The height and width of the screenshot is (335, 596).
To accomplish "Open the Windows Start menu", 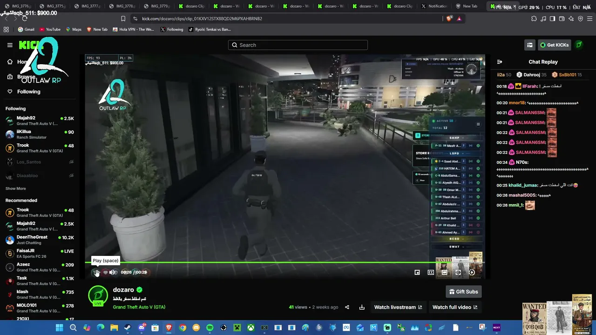I will point(59,328).
